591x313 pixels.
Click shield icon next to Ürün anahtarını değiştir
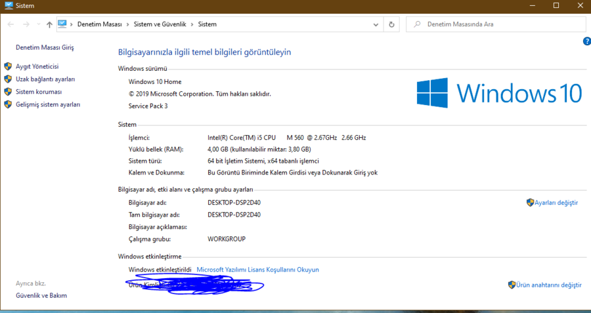pos(512,285)
